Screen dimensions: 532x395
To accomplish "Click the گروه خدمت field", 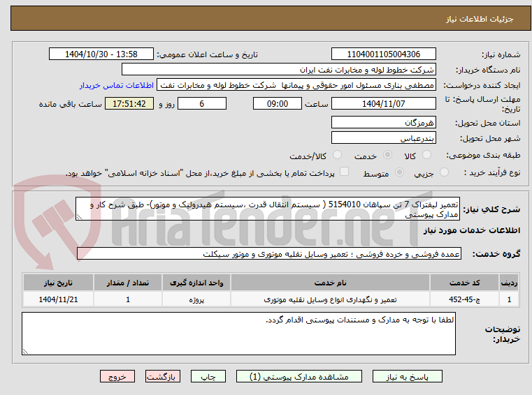I will (x=269, y=254).
